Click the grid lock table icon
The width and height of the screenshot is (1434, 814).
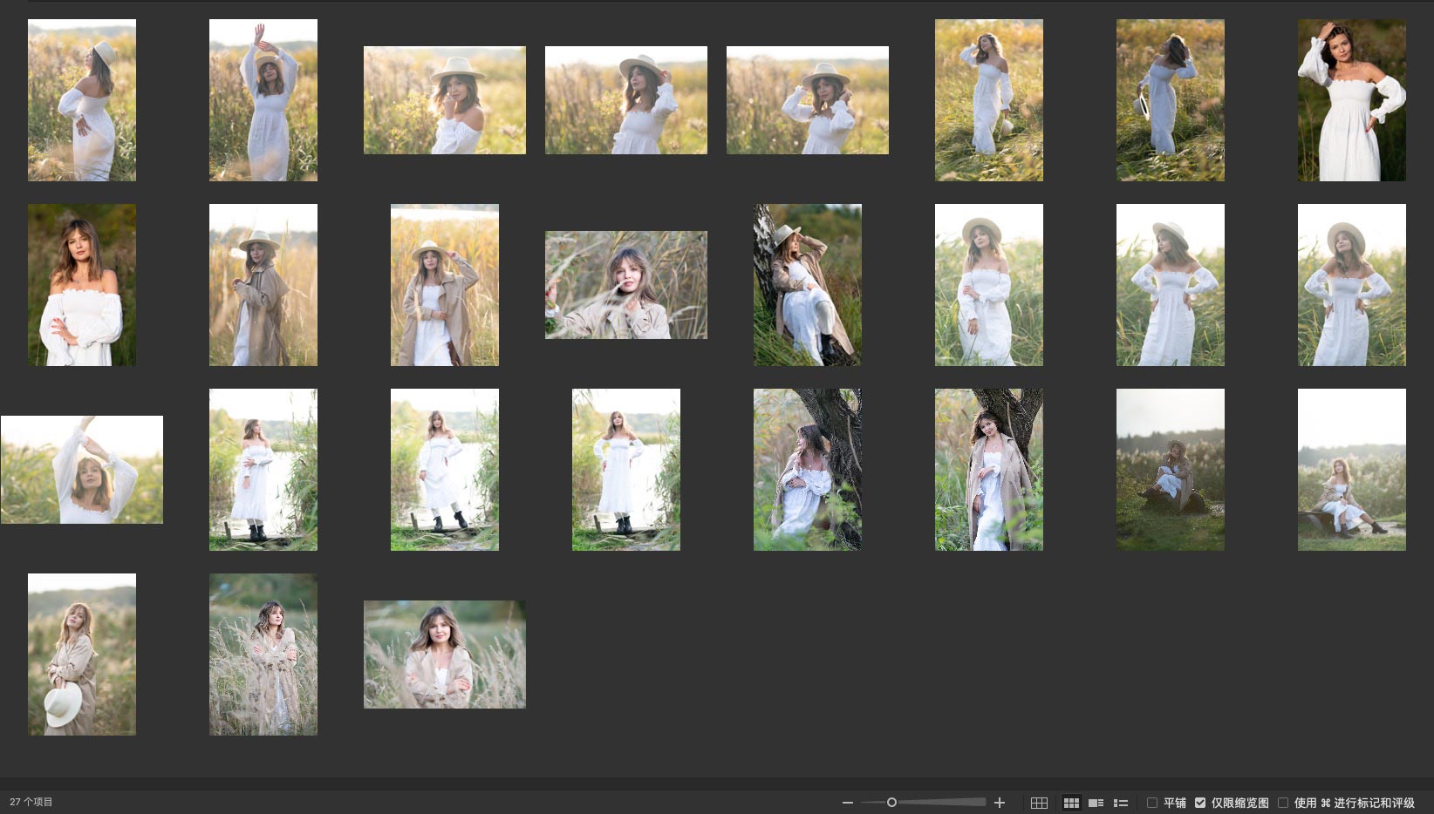click(1039, 803)
